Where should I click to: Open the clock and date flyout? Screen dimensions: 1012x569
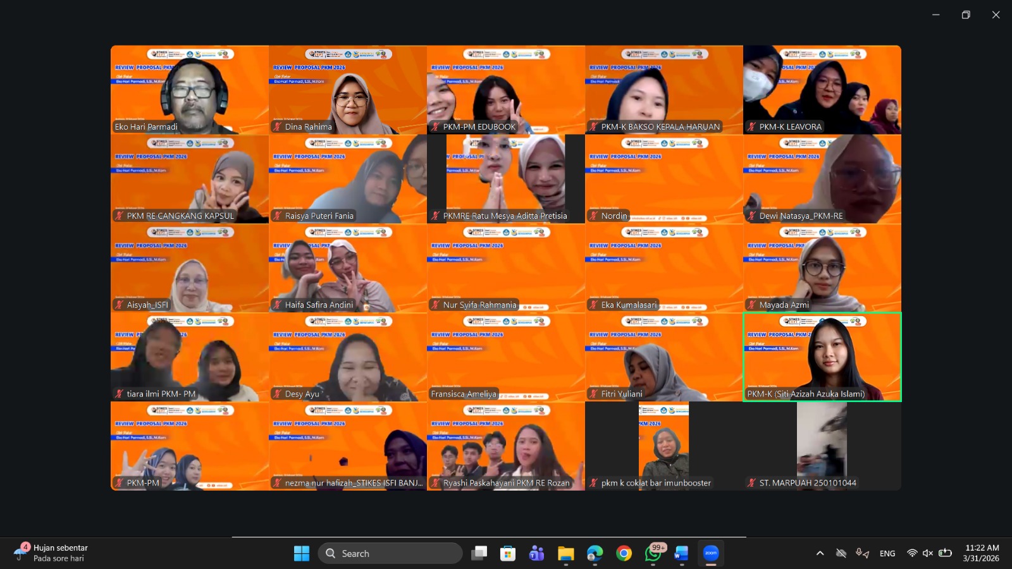(x=981, y=553)
